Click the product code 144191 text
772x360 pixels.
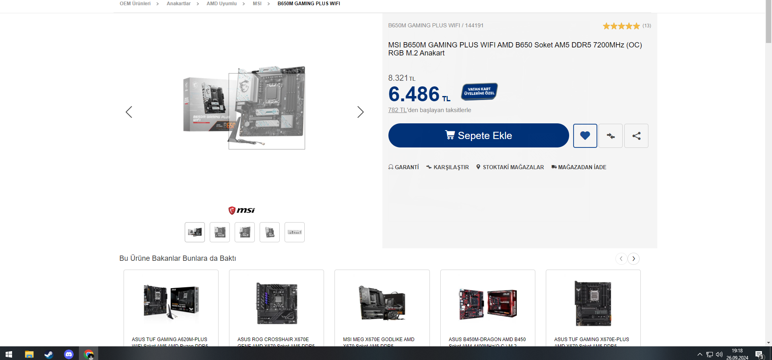click(x=474, y=25)
